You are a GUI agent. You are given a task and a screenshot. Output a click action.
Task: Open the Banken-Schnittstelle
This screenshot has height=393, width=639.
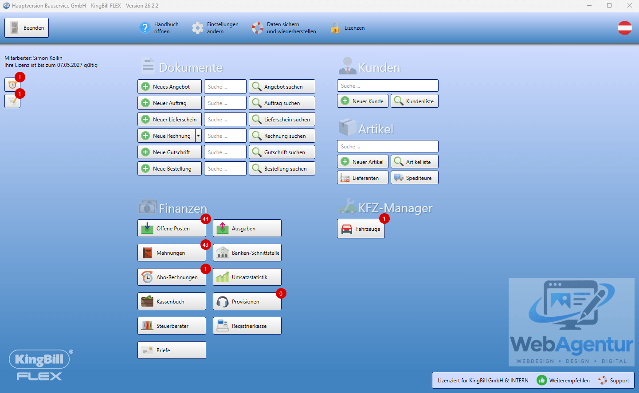click(247, 253)
